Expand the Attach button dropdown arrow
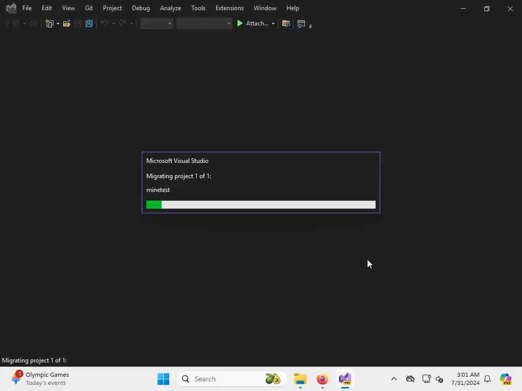This screenshot has width=522, height=391. pos(273,23)
